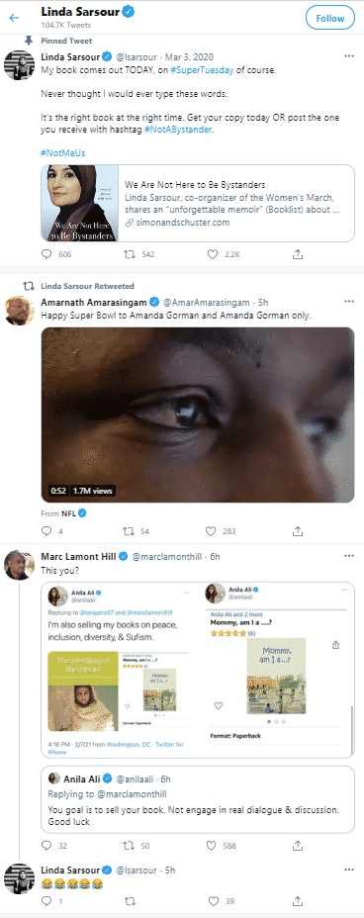The height and width of the screenshot is (918, 364).
Task: Open the simonandschuster.com book link card
Action: click(198, 203)
